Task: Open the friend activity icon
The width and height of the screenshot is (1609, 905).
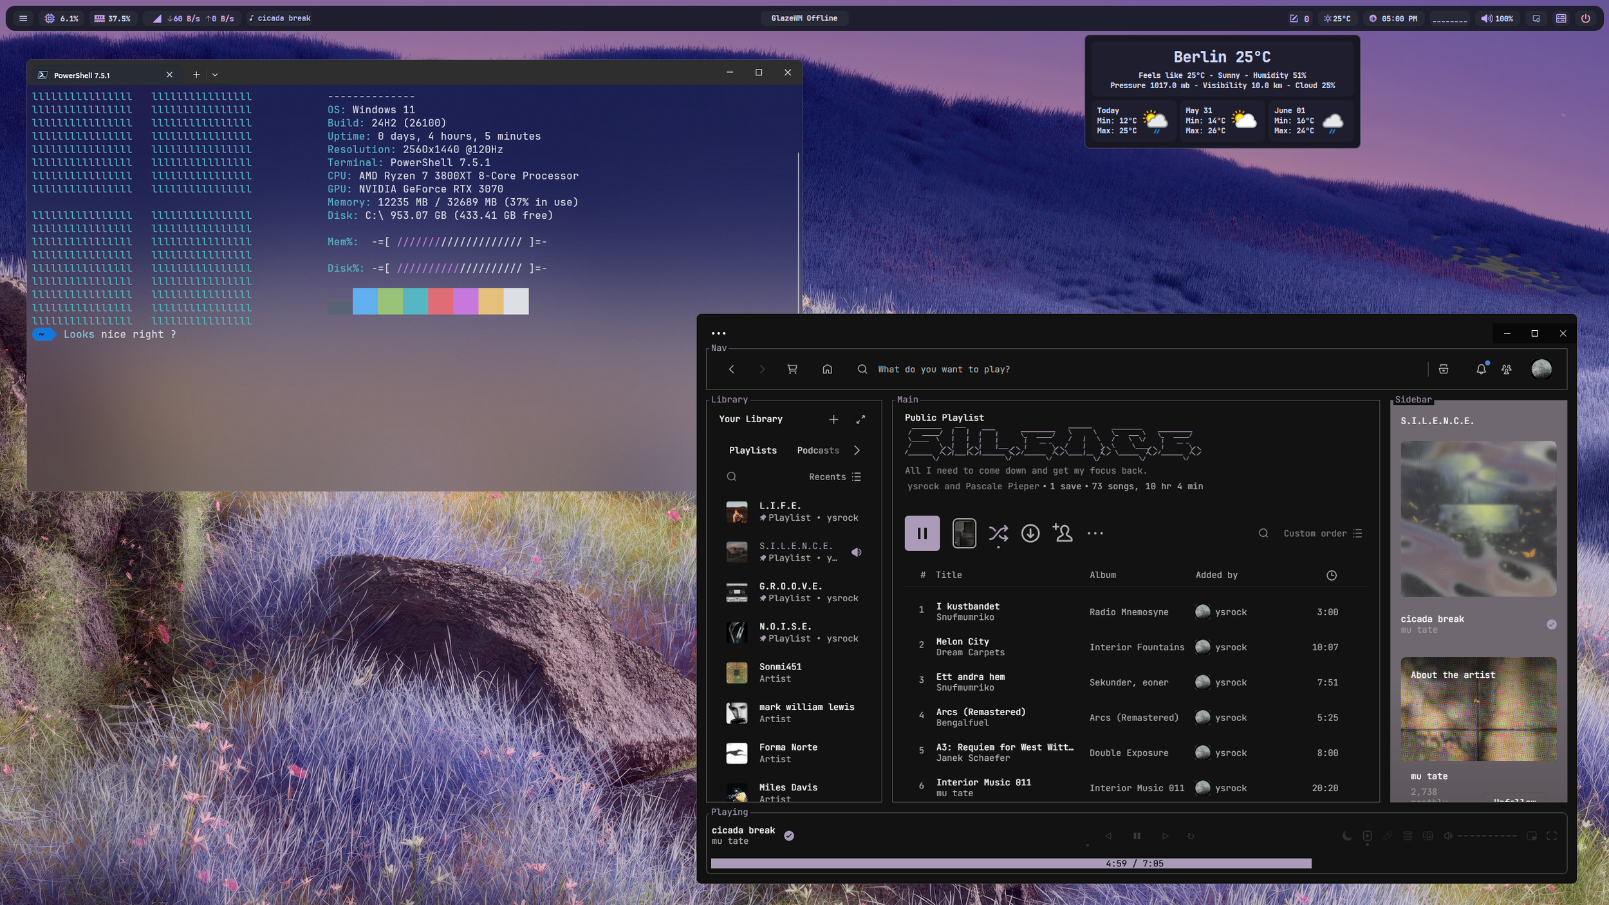Action: 1507,369
